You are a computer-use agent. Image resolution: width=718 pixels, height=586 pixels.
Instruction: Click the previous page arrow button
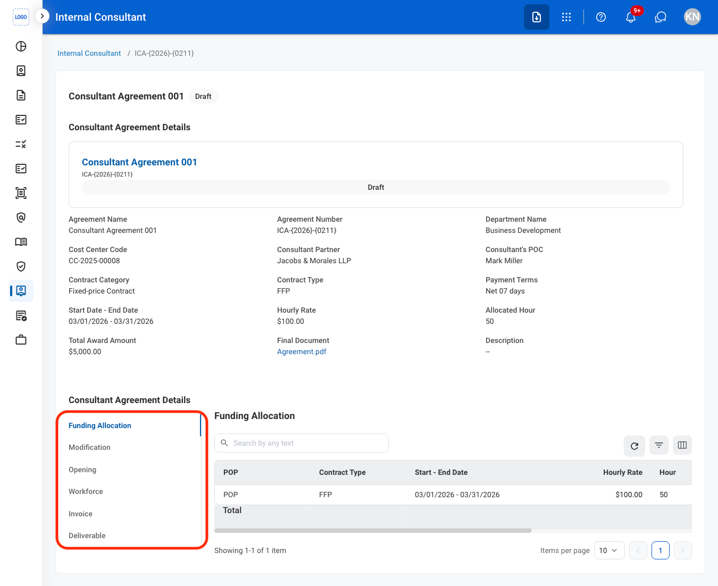pyautogui.click(x=638, y=550)
